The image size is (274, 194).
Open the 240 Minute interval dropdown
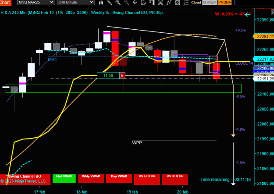(76, 3)
